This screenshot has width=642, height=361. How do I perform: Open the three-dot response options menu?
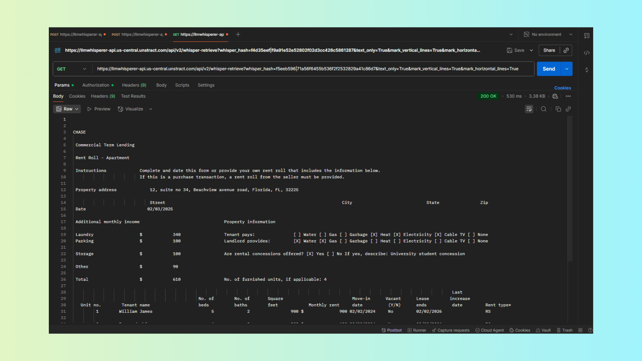[568, 96]
